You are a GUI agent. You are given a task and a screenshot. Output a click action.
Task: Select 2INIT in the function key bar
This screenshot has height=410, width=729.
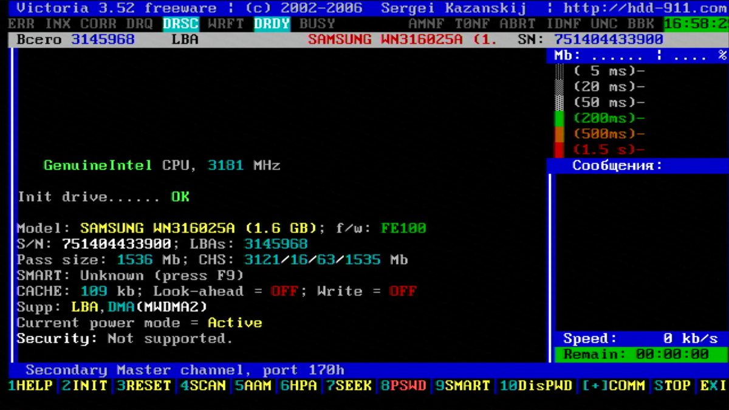[85, 386]
